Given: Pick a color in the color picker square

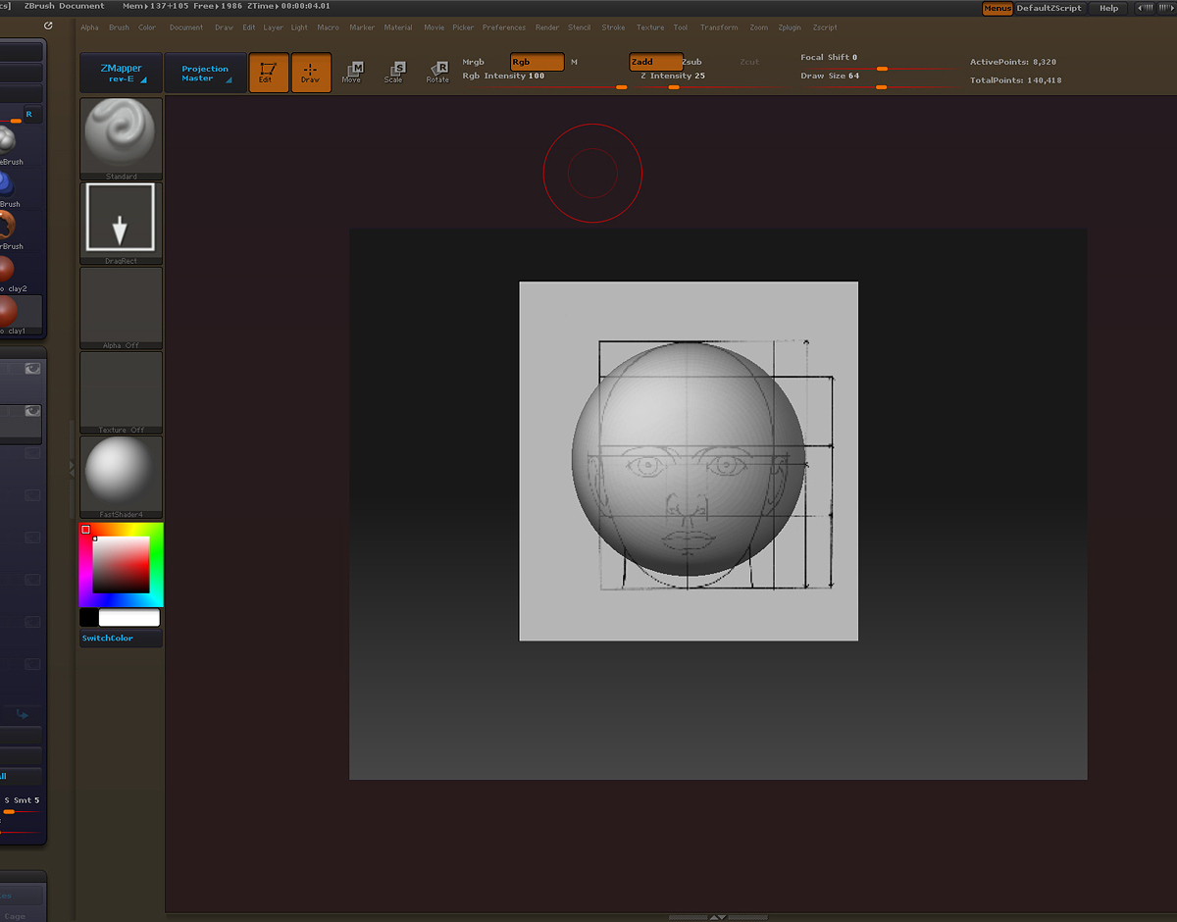Looking at the screenshot, I should point(122,565).
